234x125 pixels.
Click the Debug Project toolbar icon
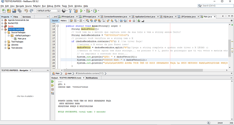88,11
